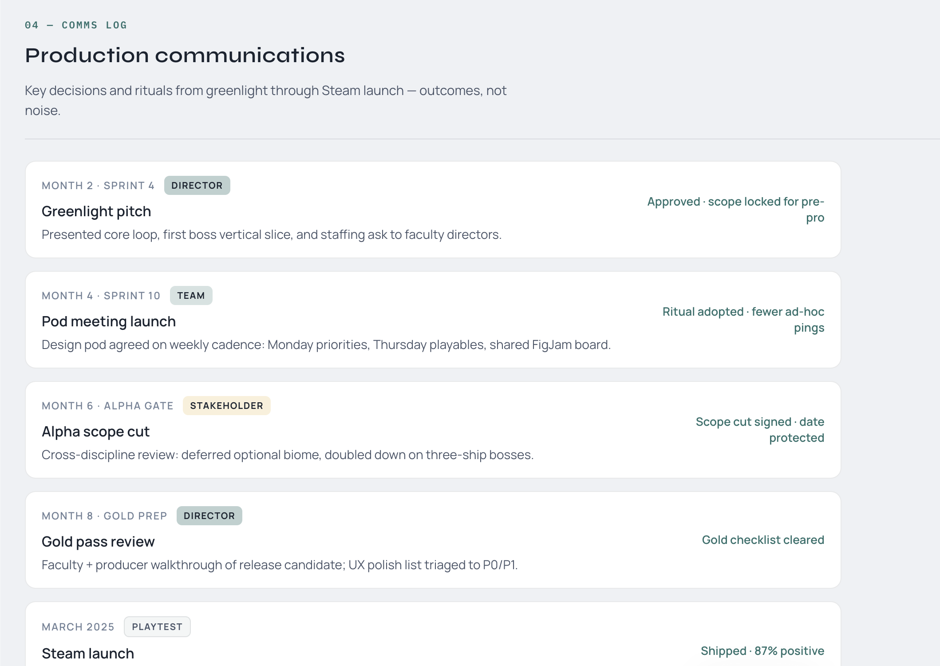Open the Pod meeting launch title

pos(109,321)
